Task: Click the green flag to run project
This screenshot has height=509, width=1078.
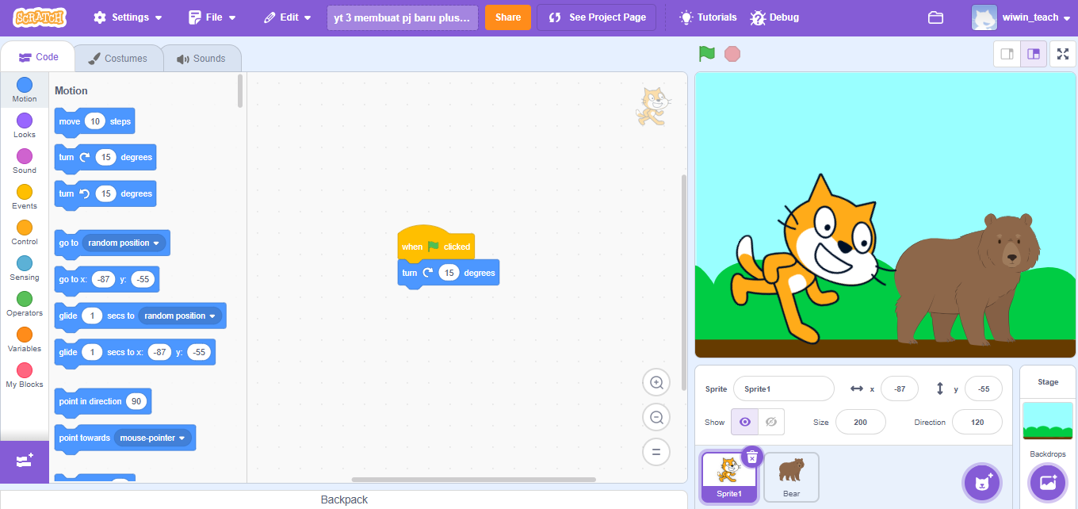Action: pos(706,54)
